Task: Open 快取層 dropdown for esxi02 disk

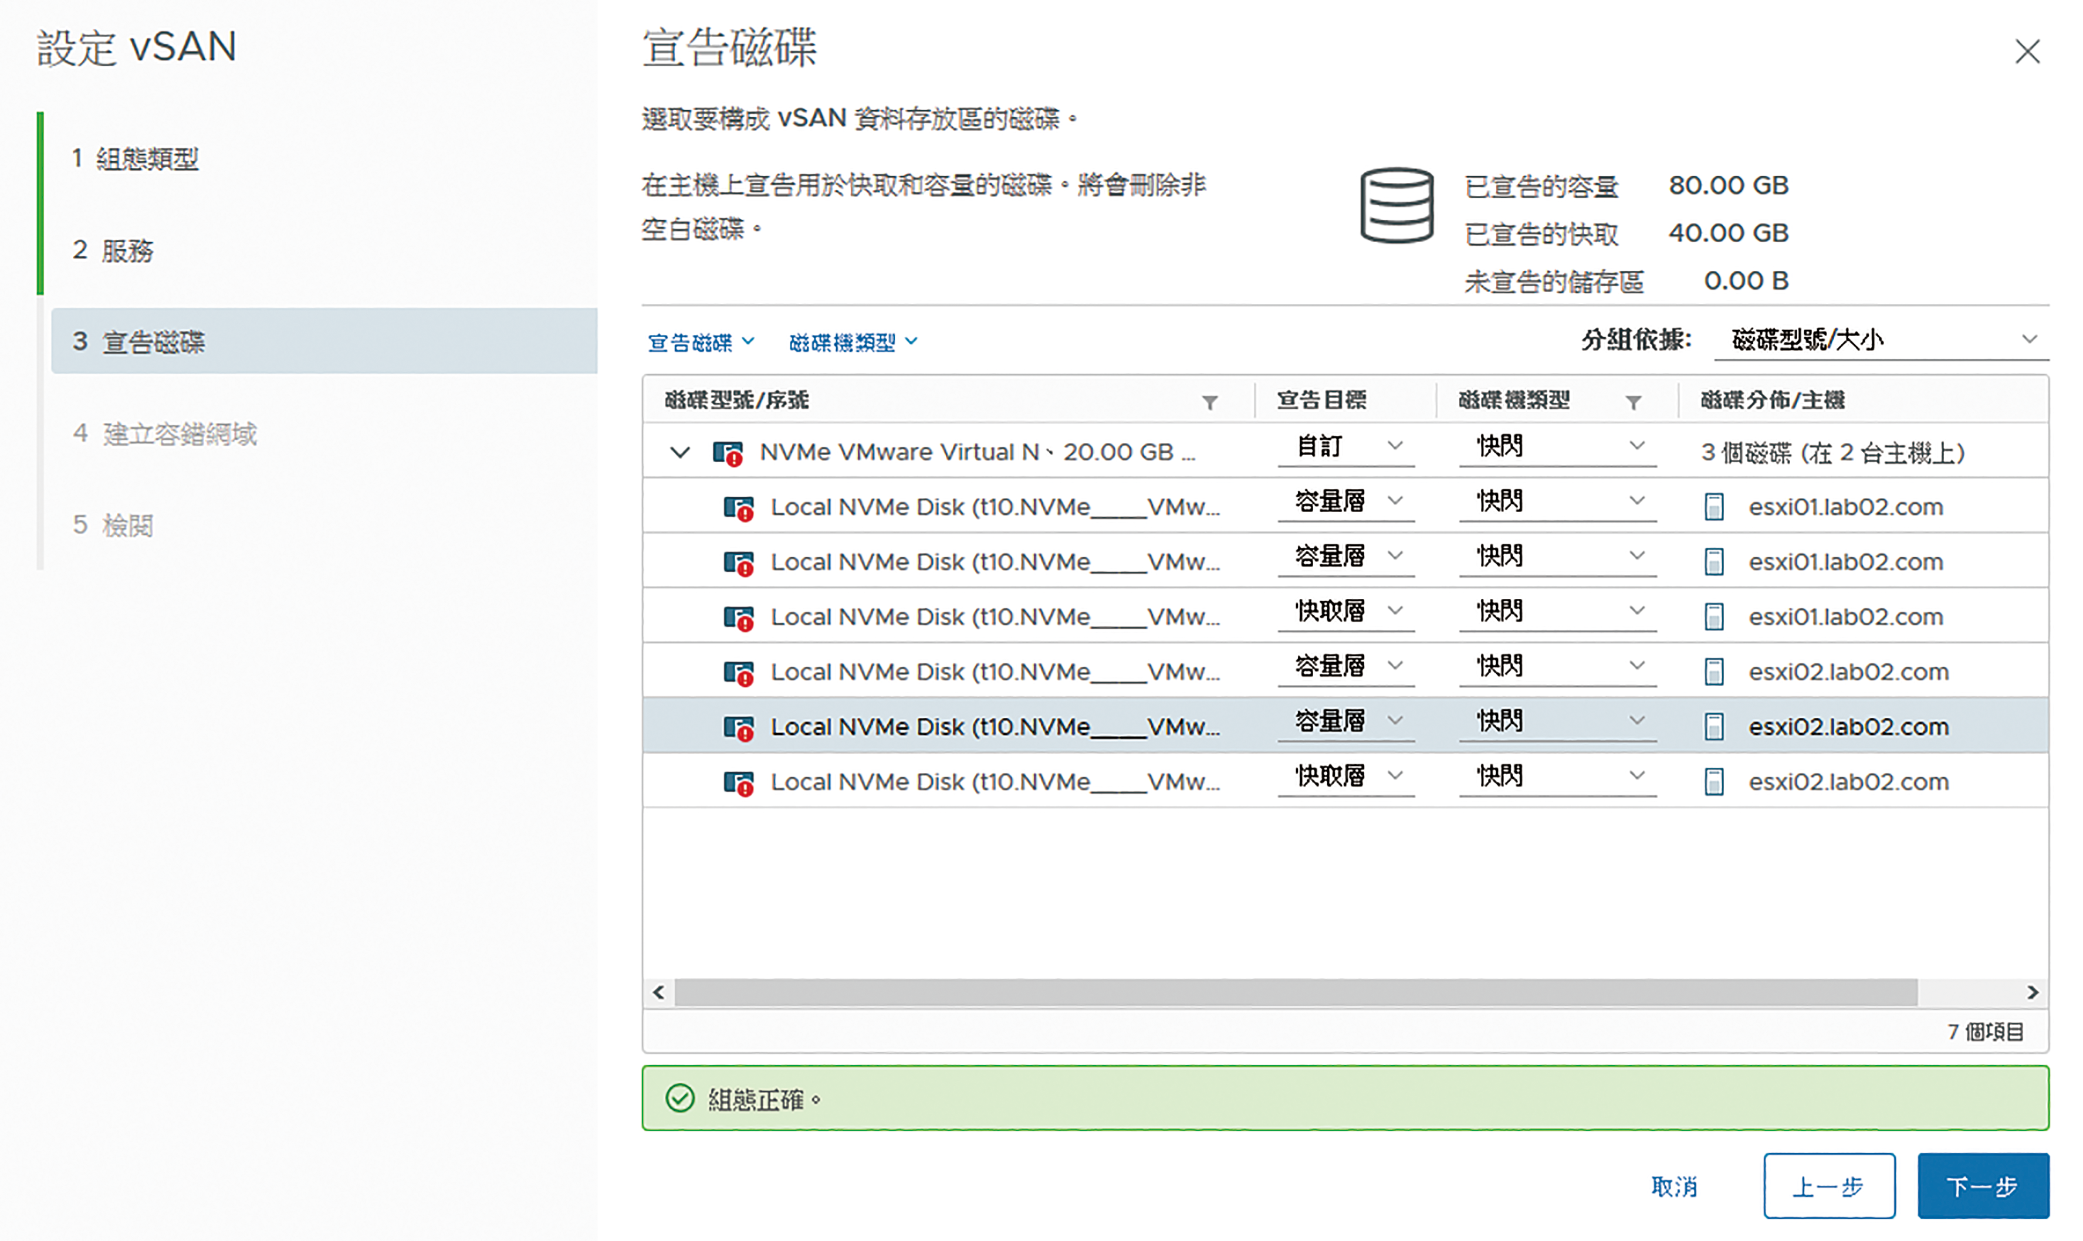Action: (1346, 777)
